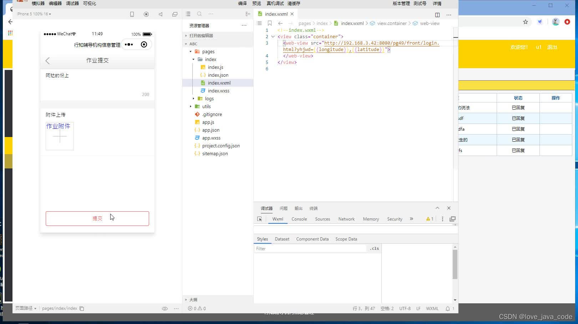Open the 编译 compile toolbar button

click(242, 4)
